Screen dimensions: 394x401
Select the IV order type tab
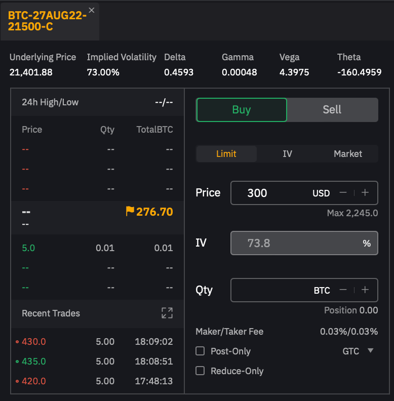(x=287, y=154)
